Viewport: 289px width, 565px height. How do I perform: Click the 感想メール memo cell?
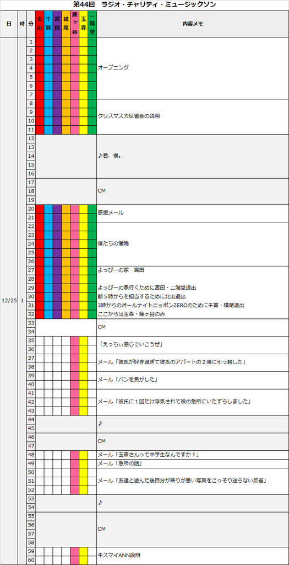(x=193, y=213)
